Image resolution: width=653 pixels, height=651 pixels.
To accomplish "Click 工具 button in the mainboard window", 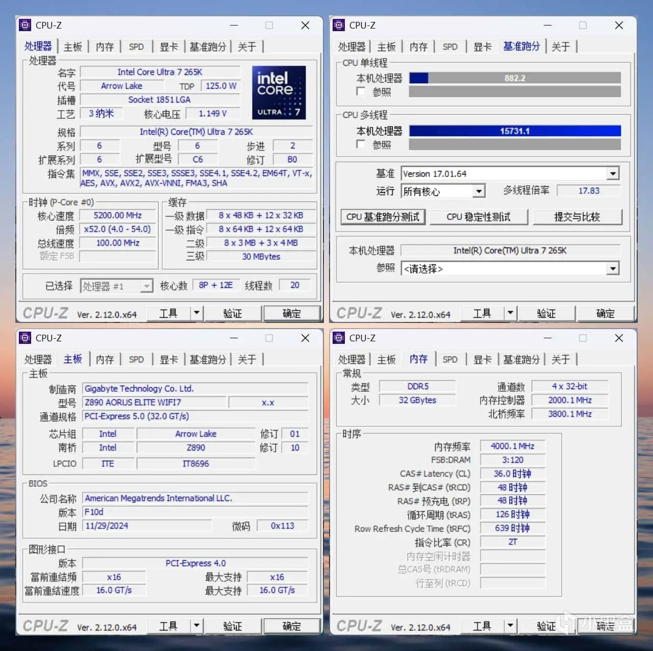I will 168,626.
